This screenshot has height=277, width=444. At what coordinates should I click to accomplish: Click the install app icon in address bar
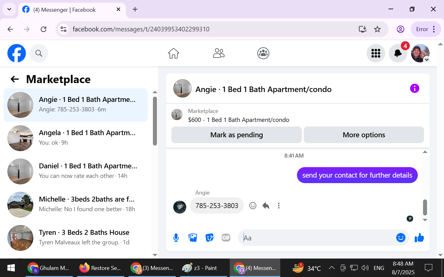point(363,29)
